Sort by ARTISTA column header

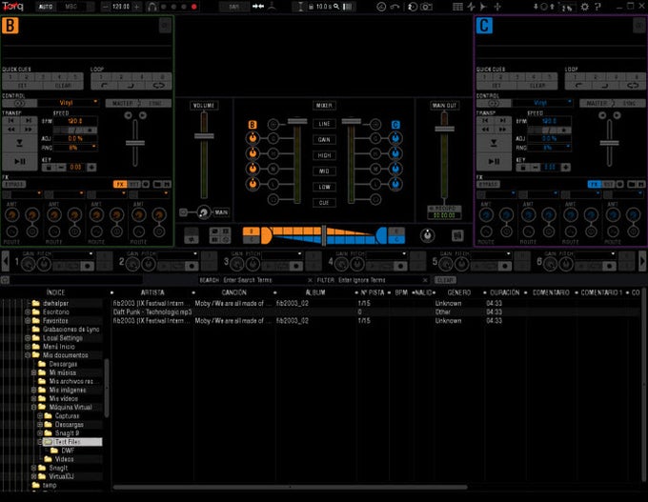click(x=152, y=292)
